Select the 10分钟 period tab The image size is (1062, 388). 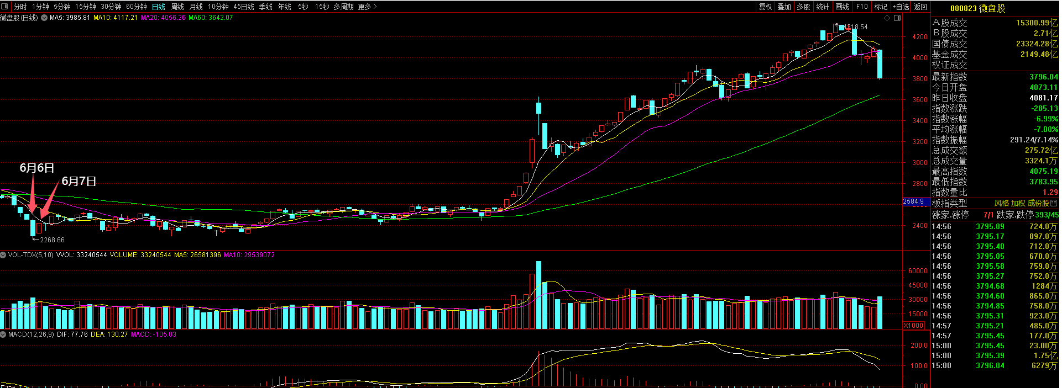click(x=218, y=7)
